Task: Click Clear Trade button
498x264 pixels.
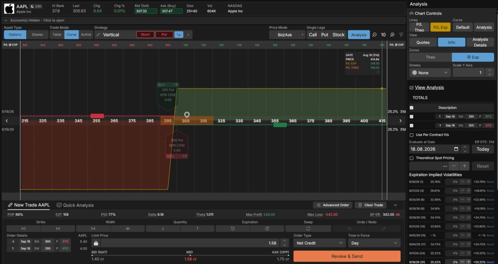Action: pos(371,205)
